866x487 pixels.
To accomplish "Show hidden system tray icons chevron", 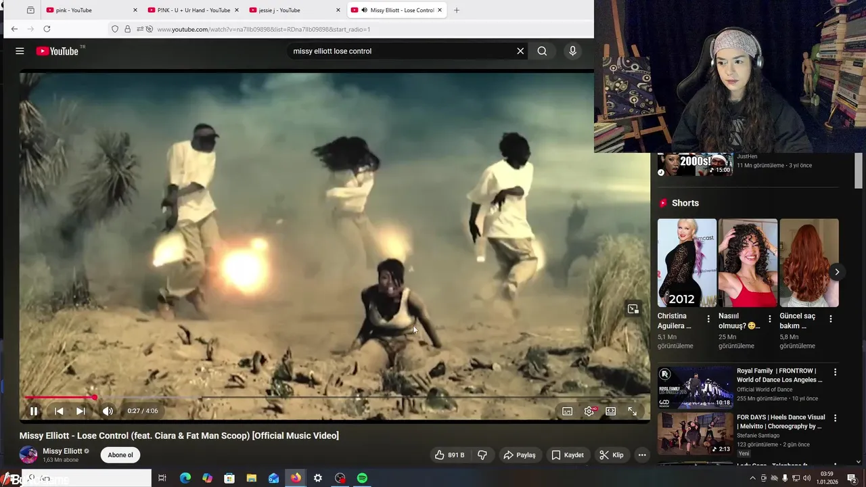I will point(752,478).
